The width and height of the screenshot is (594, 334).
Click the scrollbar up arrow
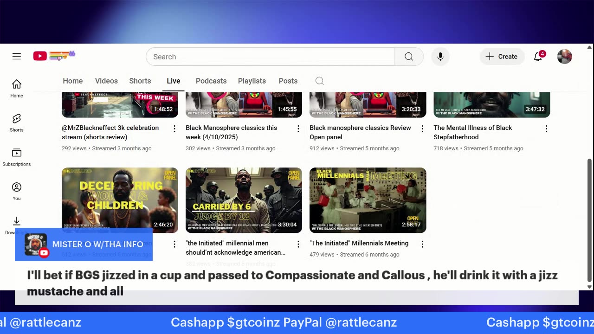pyautogui.click(x=590, y=47)
